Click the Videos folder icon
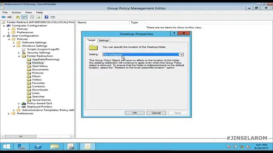The image size is (273, 153). pos(29,80)
